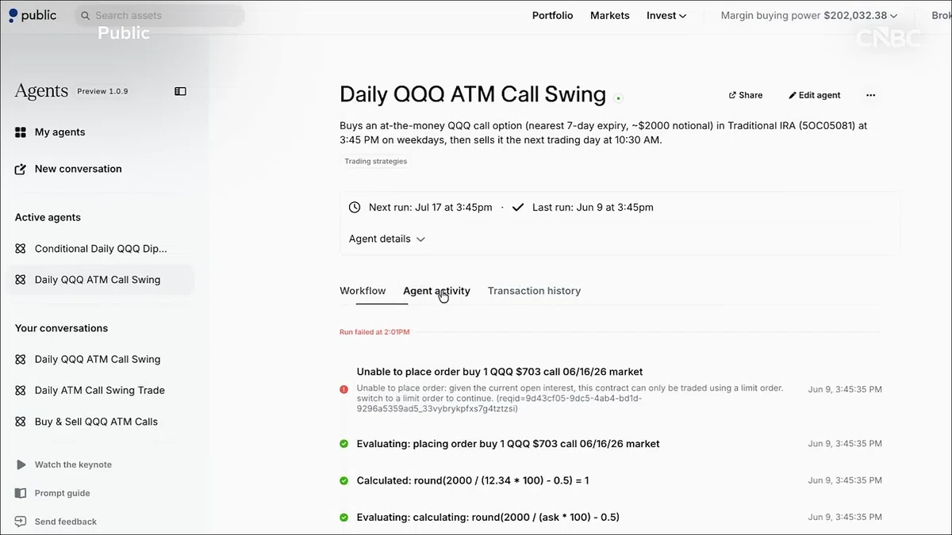Open My agents in sidebar
The width and height of the screenshot is (952, 535).
[x=59, y=132]
